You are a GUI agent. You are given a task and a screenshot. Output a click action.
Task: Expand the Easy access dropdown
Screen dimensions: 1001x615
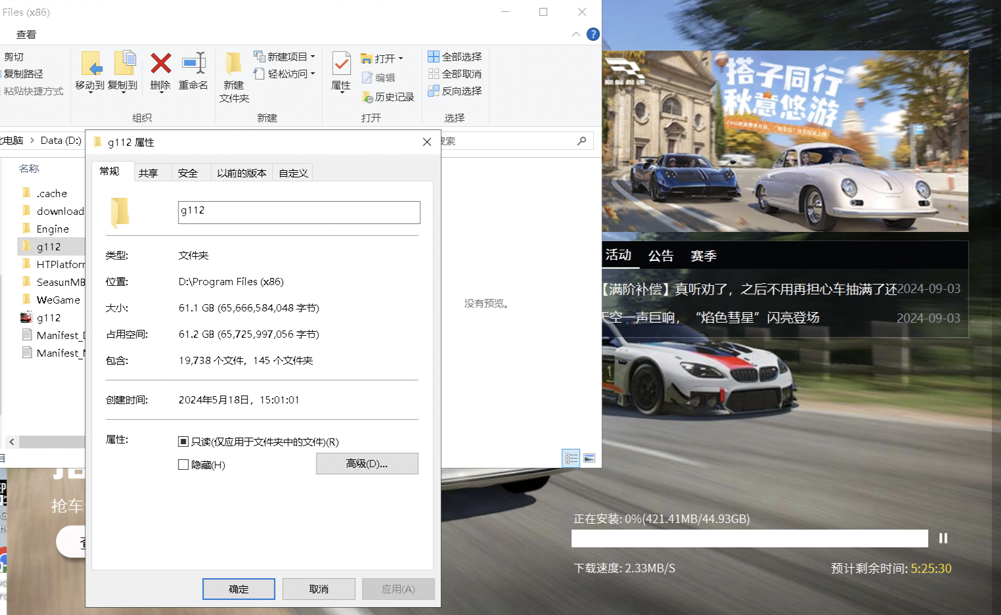[x=313, y=74]
